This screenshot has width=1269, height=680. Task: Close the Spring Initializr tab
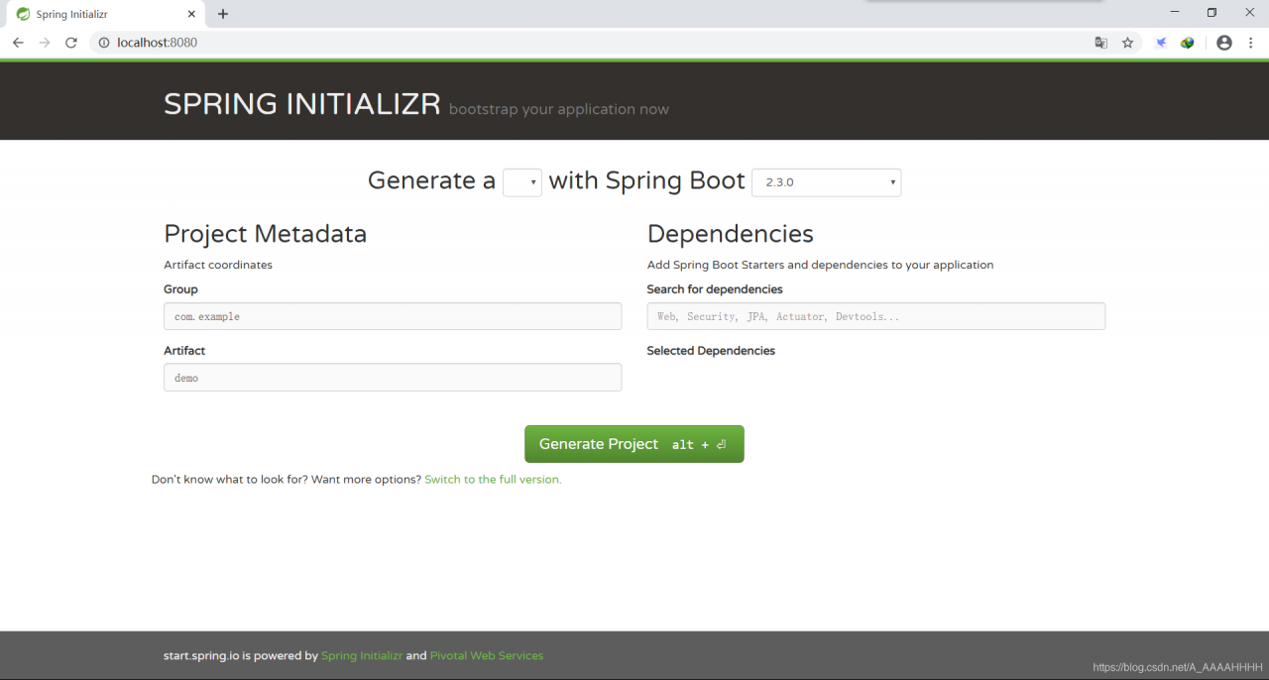tap(191, 15)
